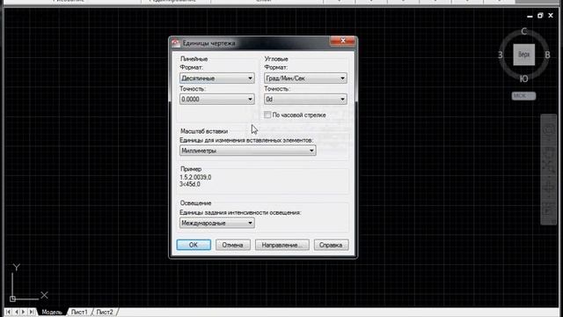The width and height of the screenshot is (563, 317).
Task: Open the angular format Град/Мин/Сек dropdown
Action: tap(305, 78)
